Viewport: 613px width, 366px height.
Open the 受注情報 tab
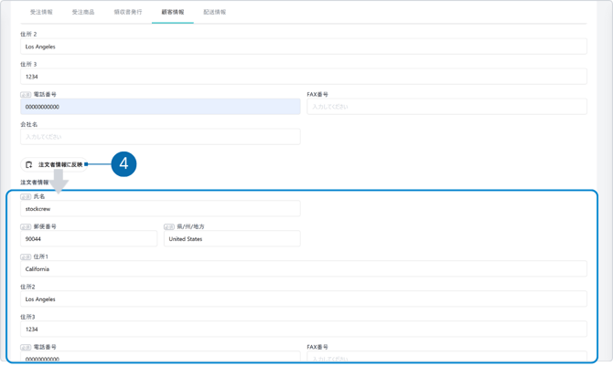(41, 12)
